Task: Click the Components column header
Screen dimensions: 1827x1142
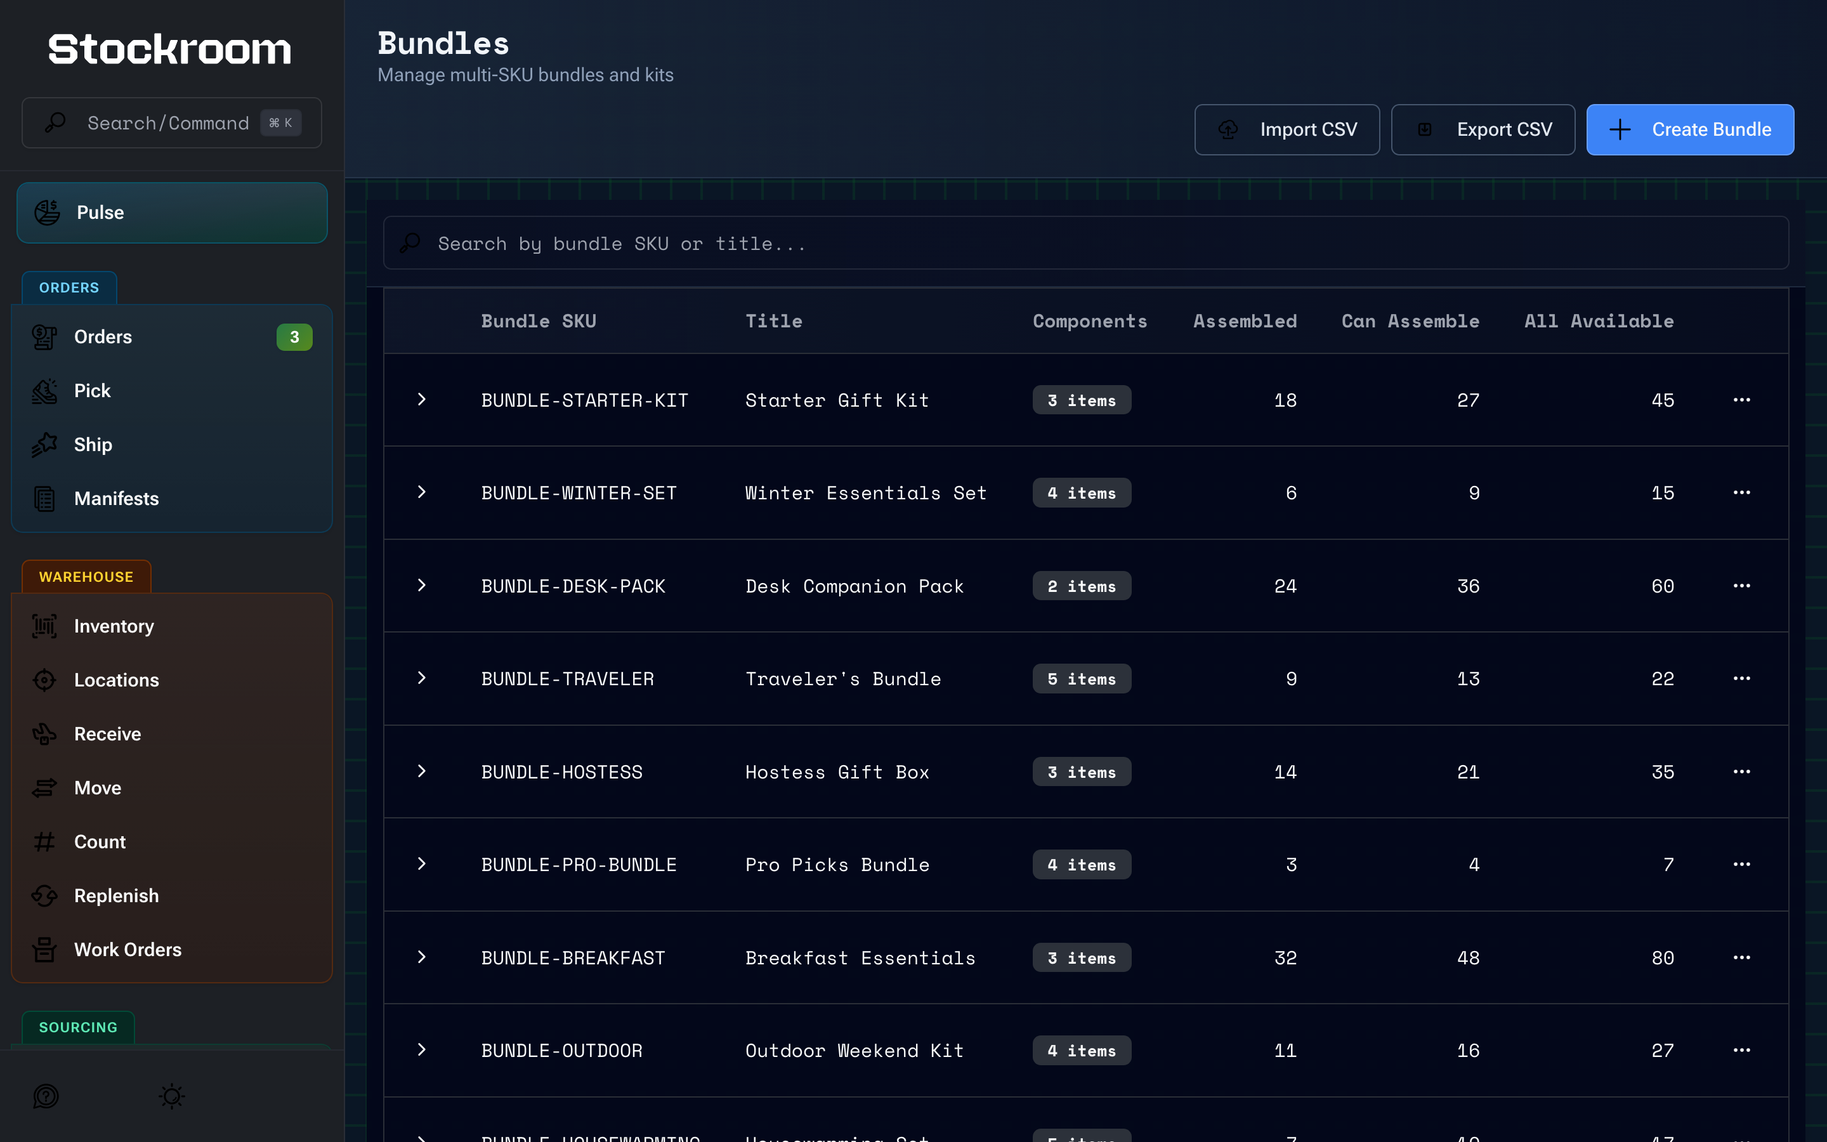Action: pyautogui.click(x=1090, y=321)
